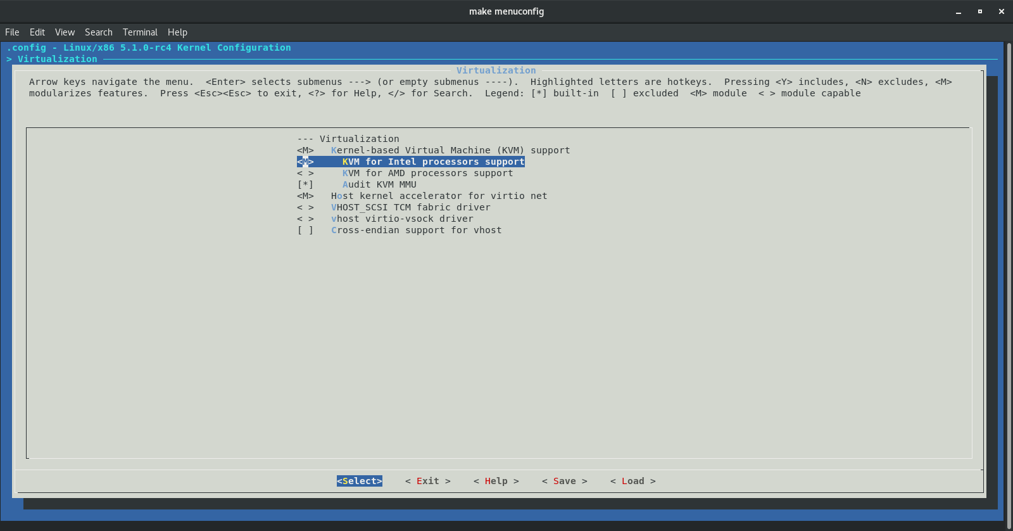The height and width of the screenshot is (531, 1013).
Task: Click the < Load > button
Action: (633, 481)
